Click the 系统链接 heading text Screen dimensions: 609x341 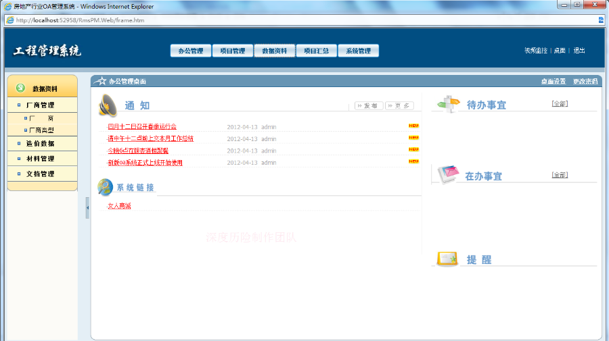[x=135, y=188]
